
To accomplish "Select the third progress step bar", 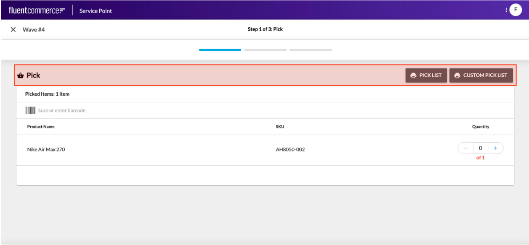I will tap(310, 50).
